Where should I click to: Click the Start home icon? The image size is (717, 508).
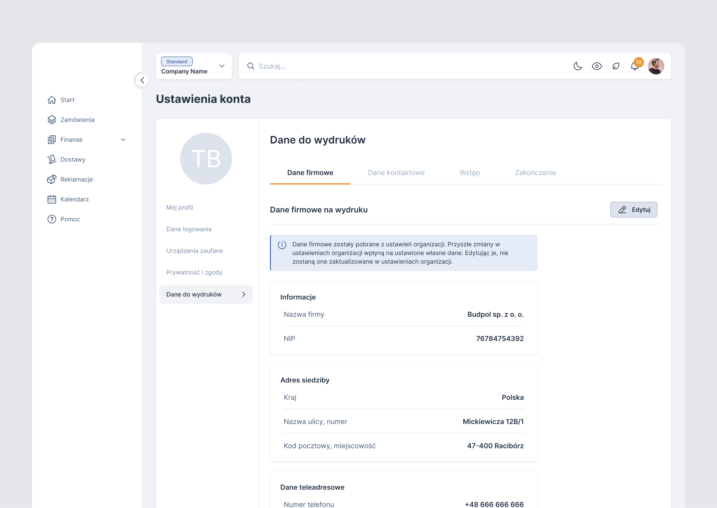point(52,100)
